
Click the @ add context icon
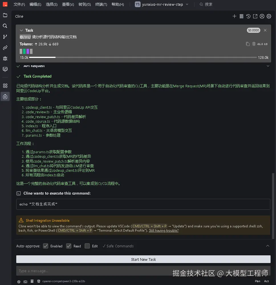point(19,282)
